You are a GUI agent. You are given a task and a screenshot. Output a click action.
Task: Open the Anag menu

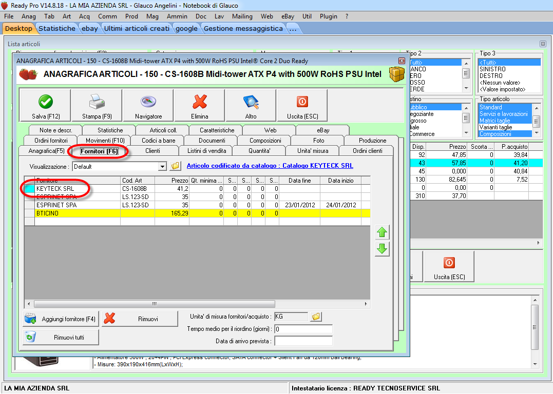(29, 16)
